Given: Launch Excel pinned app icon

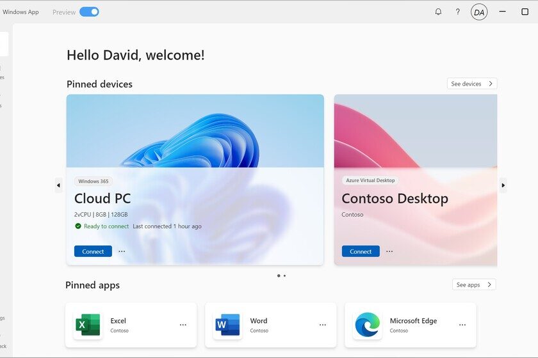Looking at the screenshot, I should click(88, 324).
